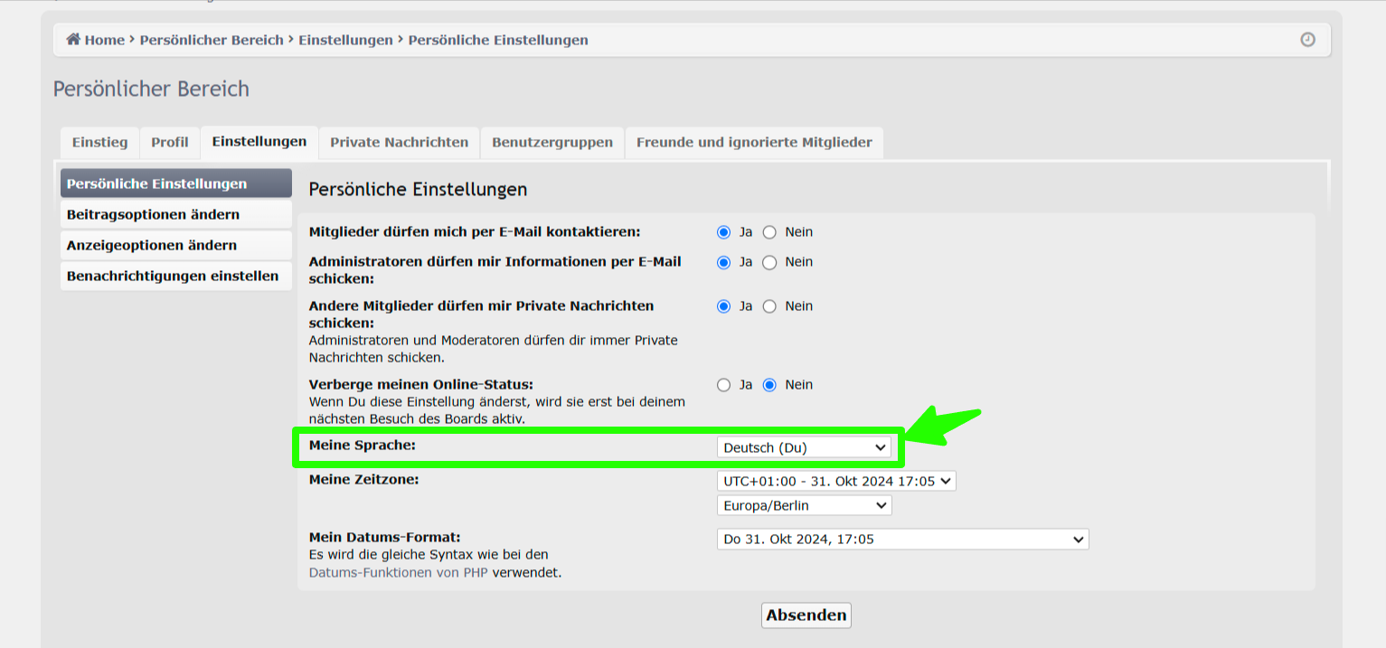
Task: Go to the Benutzergruppen tab
Action: 552,143
